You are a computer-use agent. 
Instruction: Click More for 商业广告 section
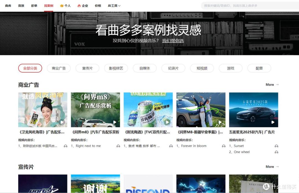click(272, 85)
